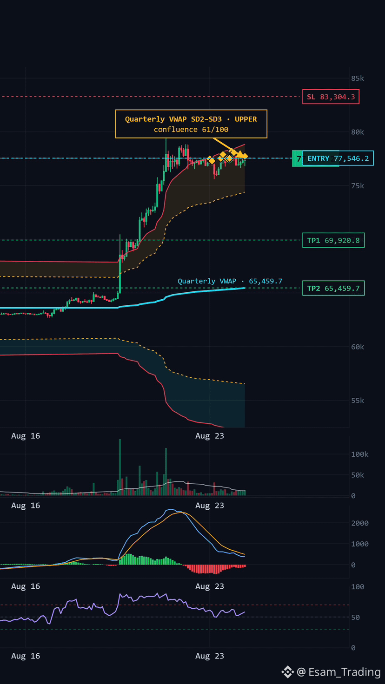Click the 75k price axis label

click(358, 186)
